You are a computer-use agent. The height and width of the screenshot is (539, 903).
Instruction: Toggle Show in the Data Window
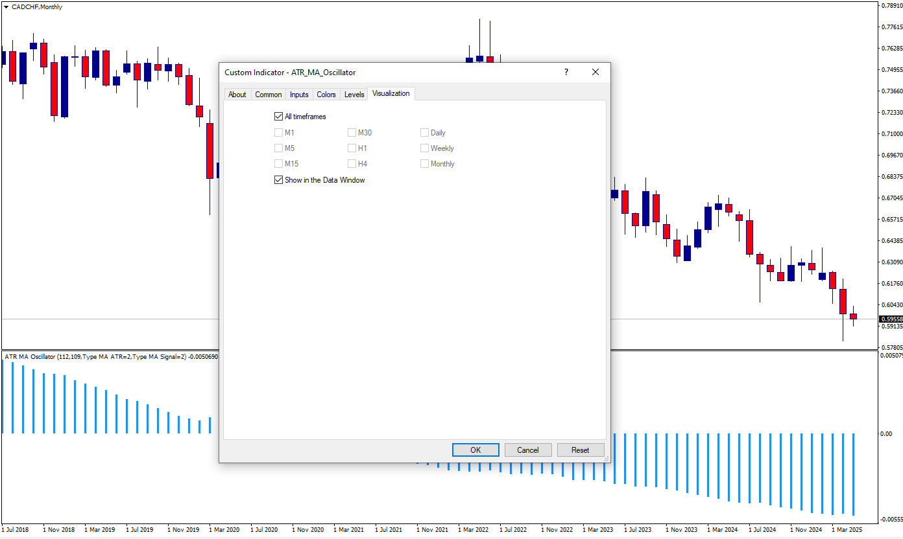coord(279,180)
